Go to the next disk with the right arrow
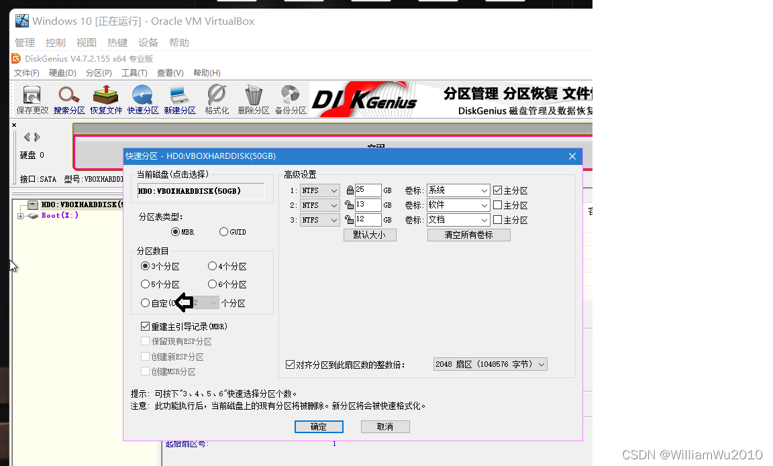Screen dimensions: 773x466 pos(37,137)
